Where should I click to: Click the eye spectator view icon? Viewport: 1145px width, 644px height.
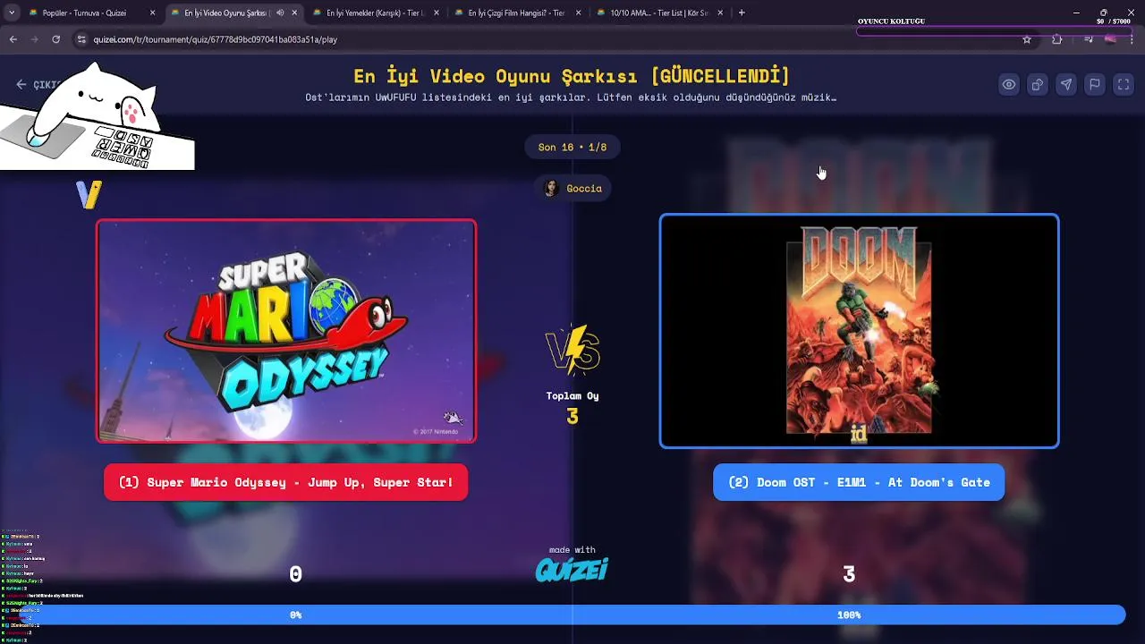[1008, 84]
